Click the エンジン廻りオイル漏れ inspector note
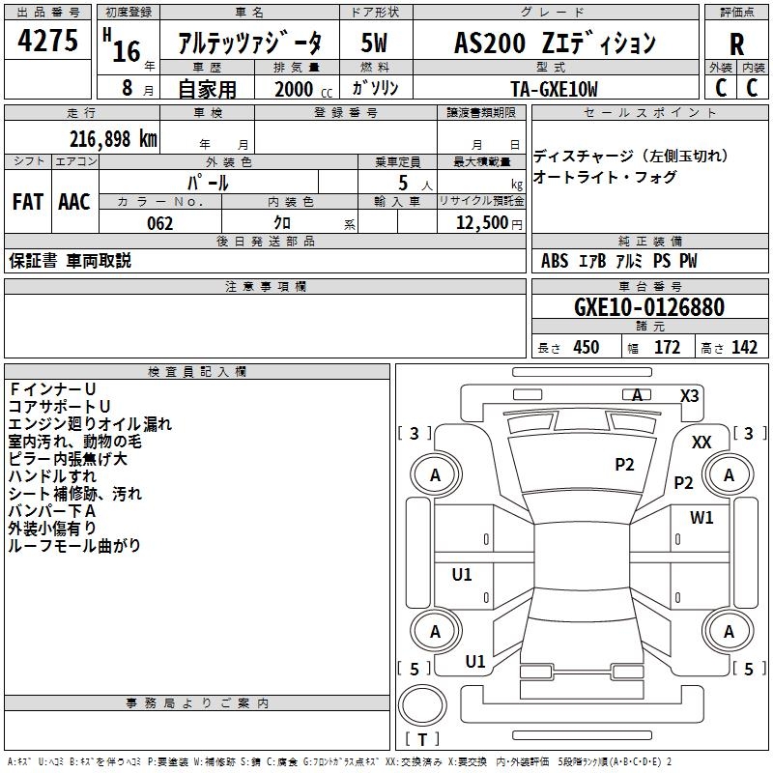The image size is (773, 773). coord(90,423)
